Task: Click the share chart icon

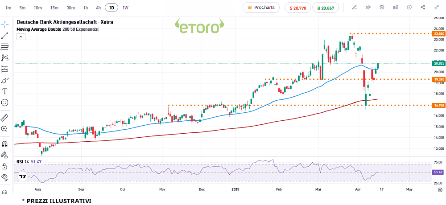Action: pos(423,8)
